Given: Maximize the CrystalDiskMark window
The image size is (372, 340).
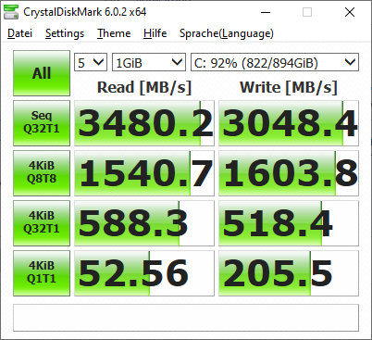Looking at the screenshot, I should click(307, 12).
